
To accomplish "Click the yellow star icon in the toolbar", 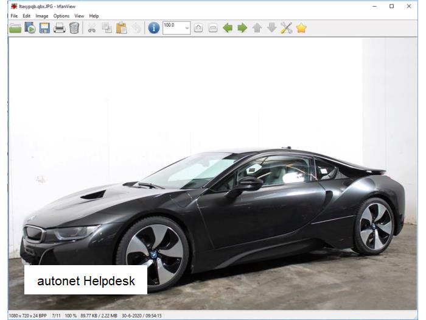I will (x=301, y=28).
